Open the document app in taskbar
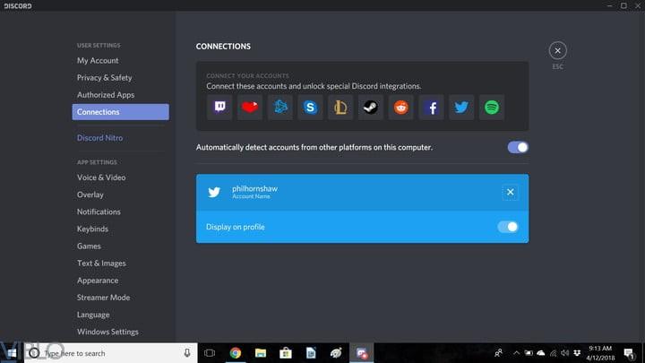This screenshot has width=645, height=363. tap(311, 353)
